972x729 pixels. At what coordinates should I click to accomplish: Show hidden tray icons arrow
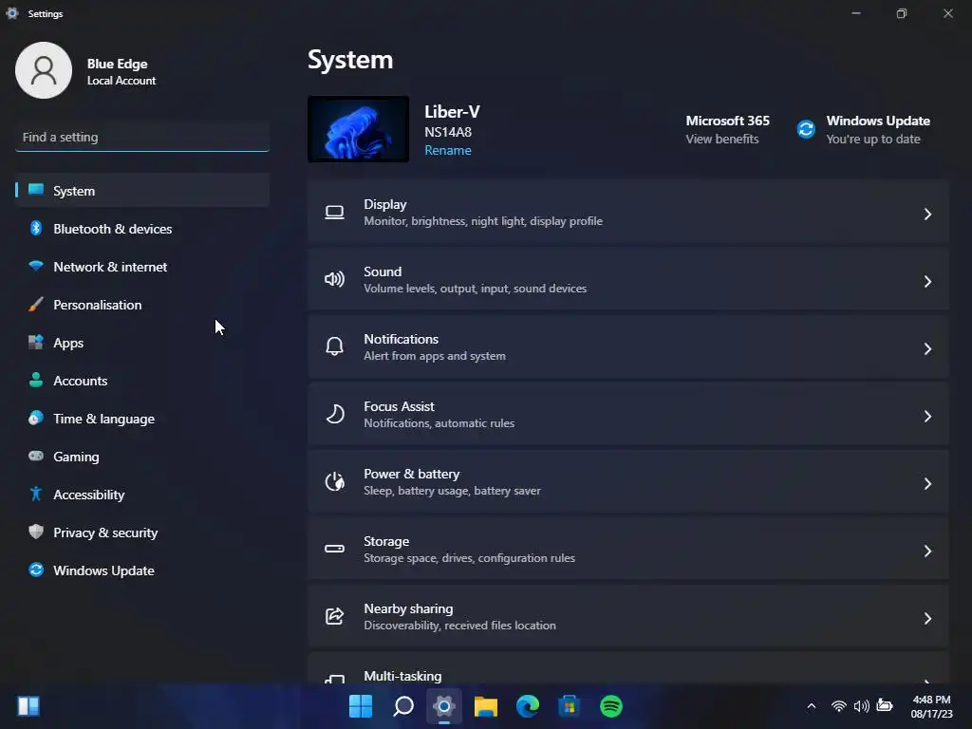[812, 706]
